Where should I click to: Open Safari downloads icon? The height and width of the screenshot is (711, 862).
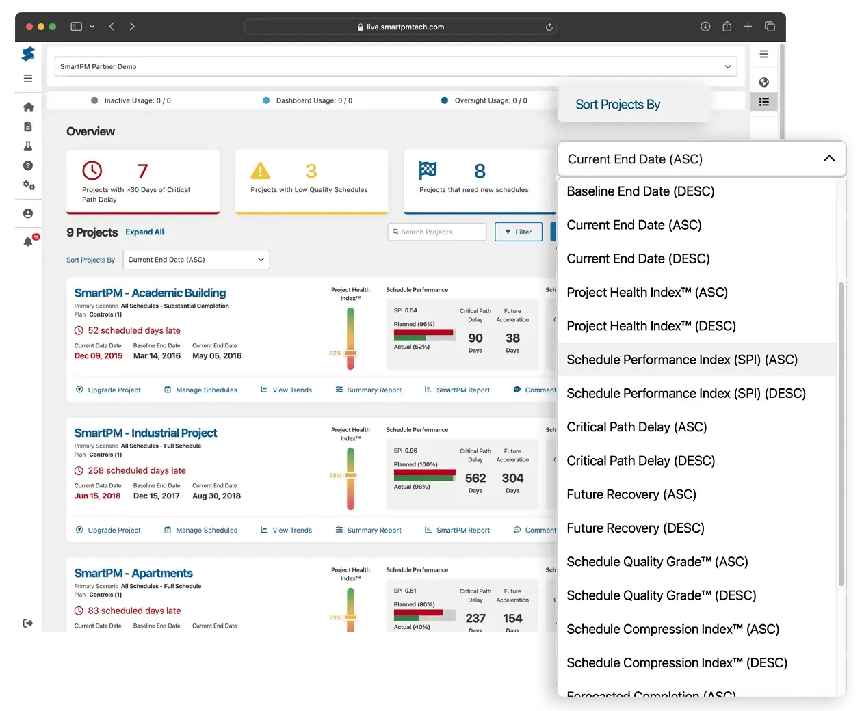click(x=705, y=27)
